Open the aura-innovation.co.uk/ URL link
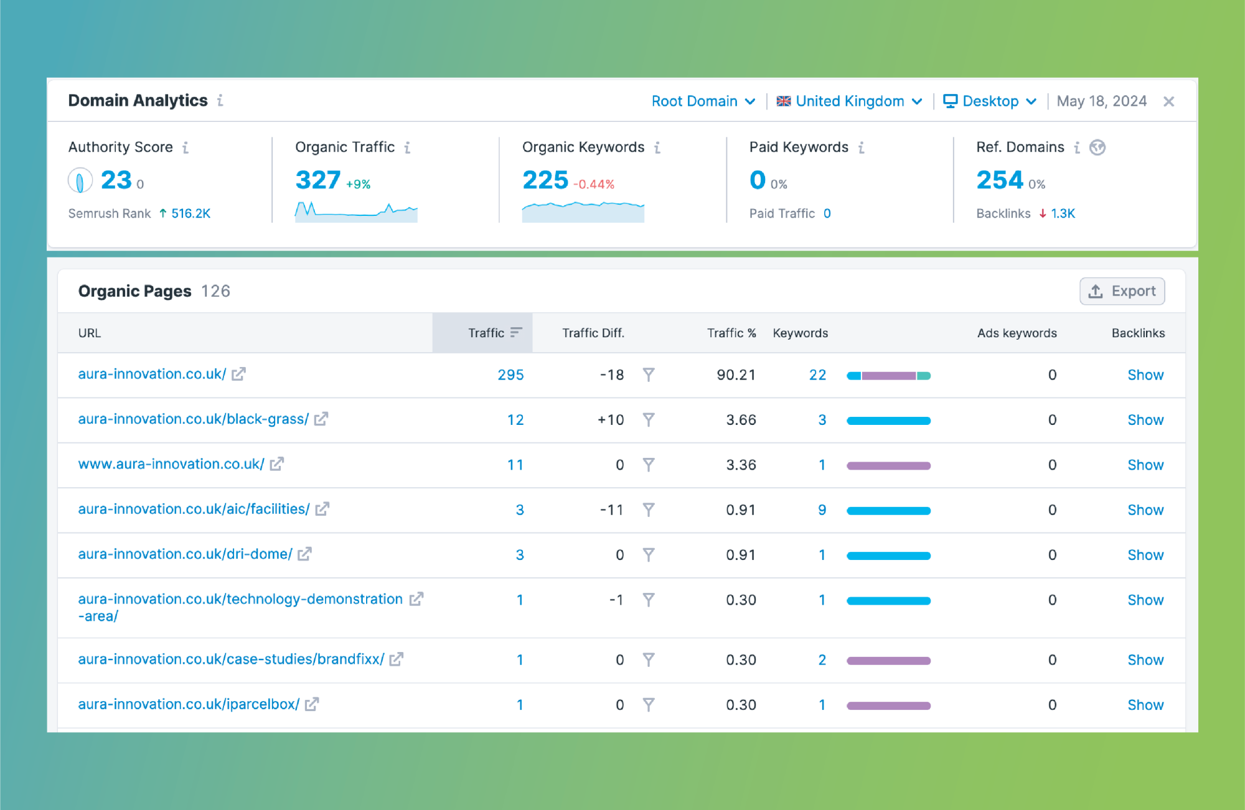The height and width of the screenshot is (810, 1245). [152, 374]
